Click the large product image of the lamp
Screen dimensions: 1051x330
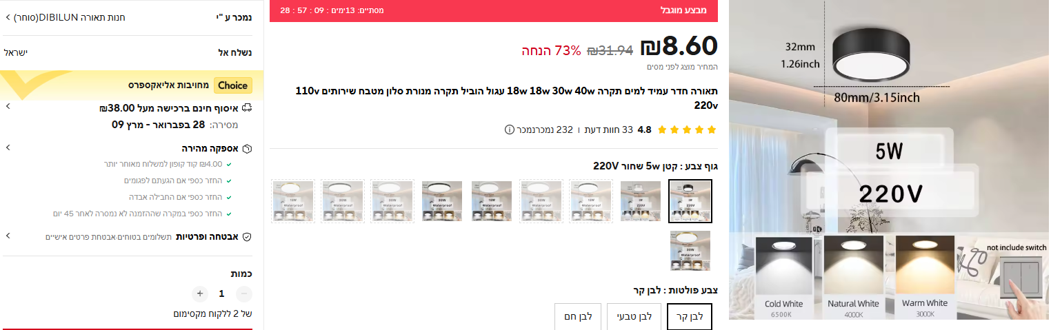[x=889, y=165]
